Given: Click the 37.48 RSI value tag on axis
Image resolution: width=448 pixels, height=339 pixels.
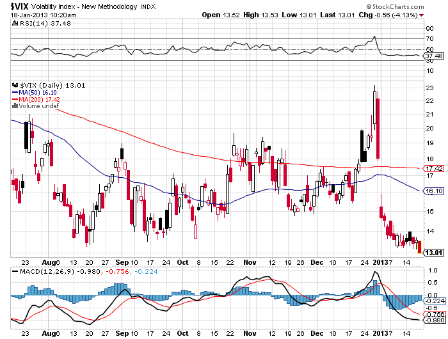Looking at the screenshot, I should tap(434, 56).
